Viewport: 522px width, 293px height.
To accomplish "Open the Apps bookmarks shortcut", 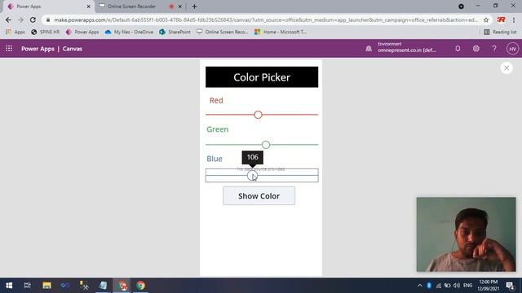I will pyautogui.click(x=15, y=32).
